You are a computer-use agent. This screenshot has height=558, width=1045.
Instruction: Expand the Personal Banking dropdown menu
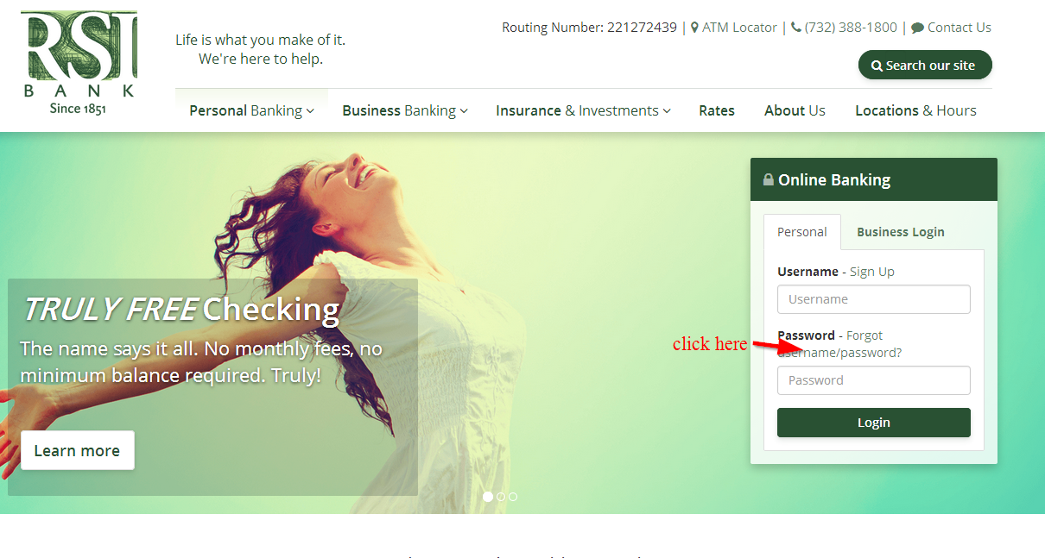click(251, 110)
